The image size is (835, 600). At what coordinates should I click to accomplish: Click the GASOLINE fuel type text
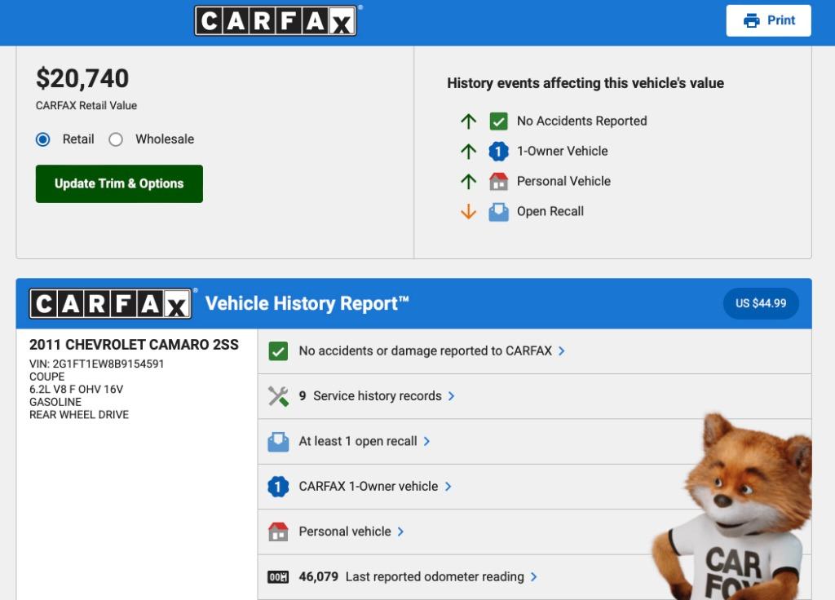tap(55, 402)
